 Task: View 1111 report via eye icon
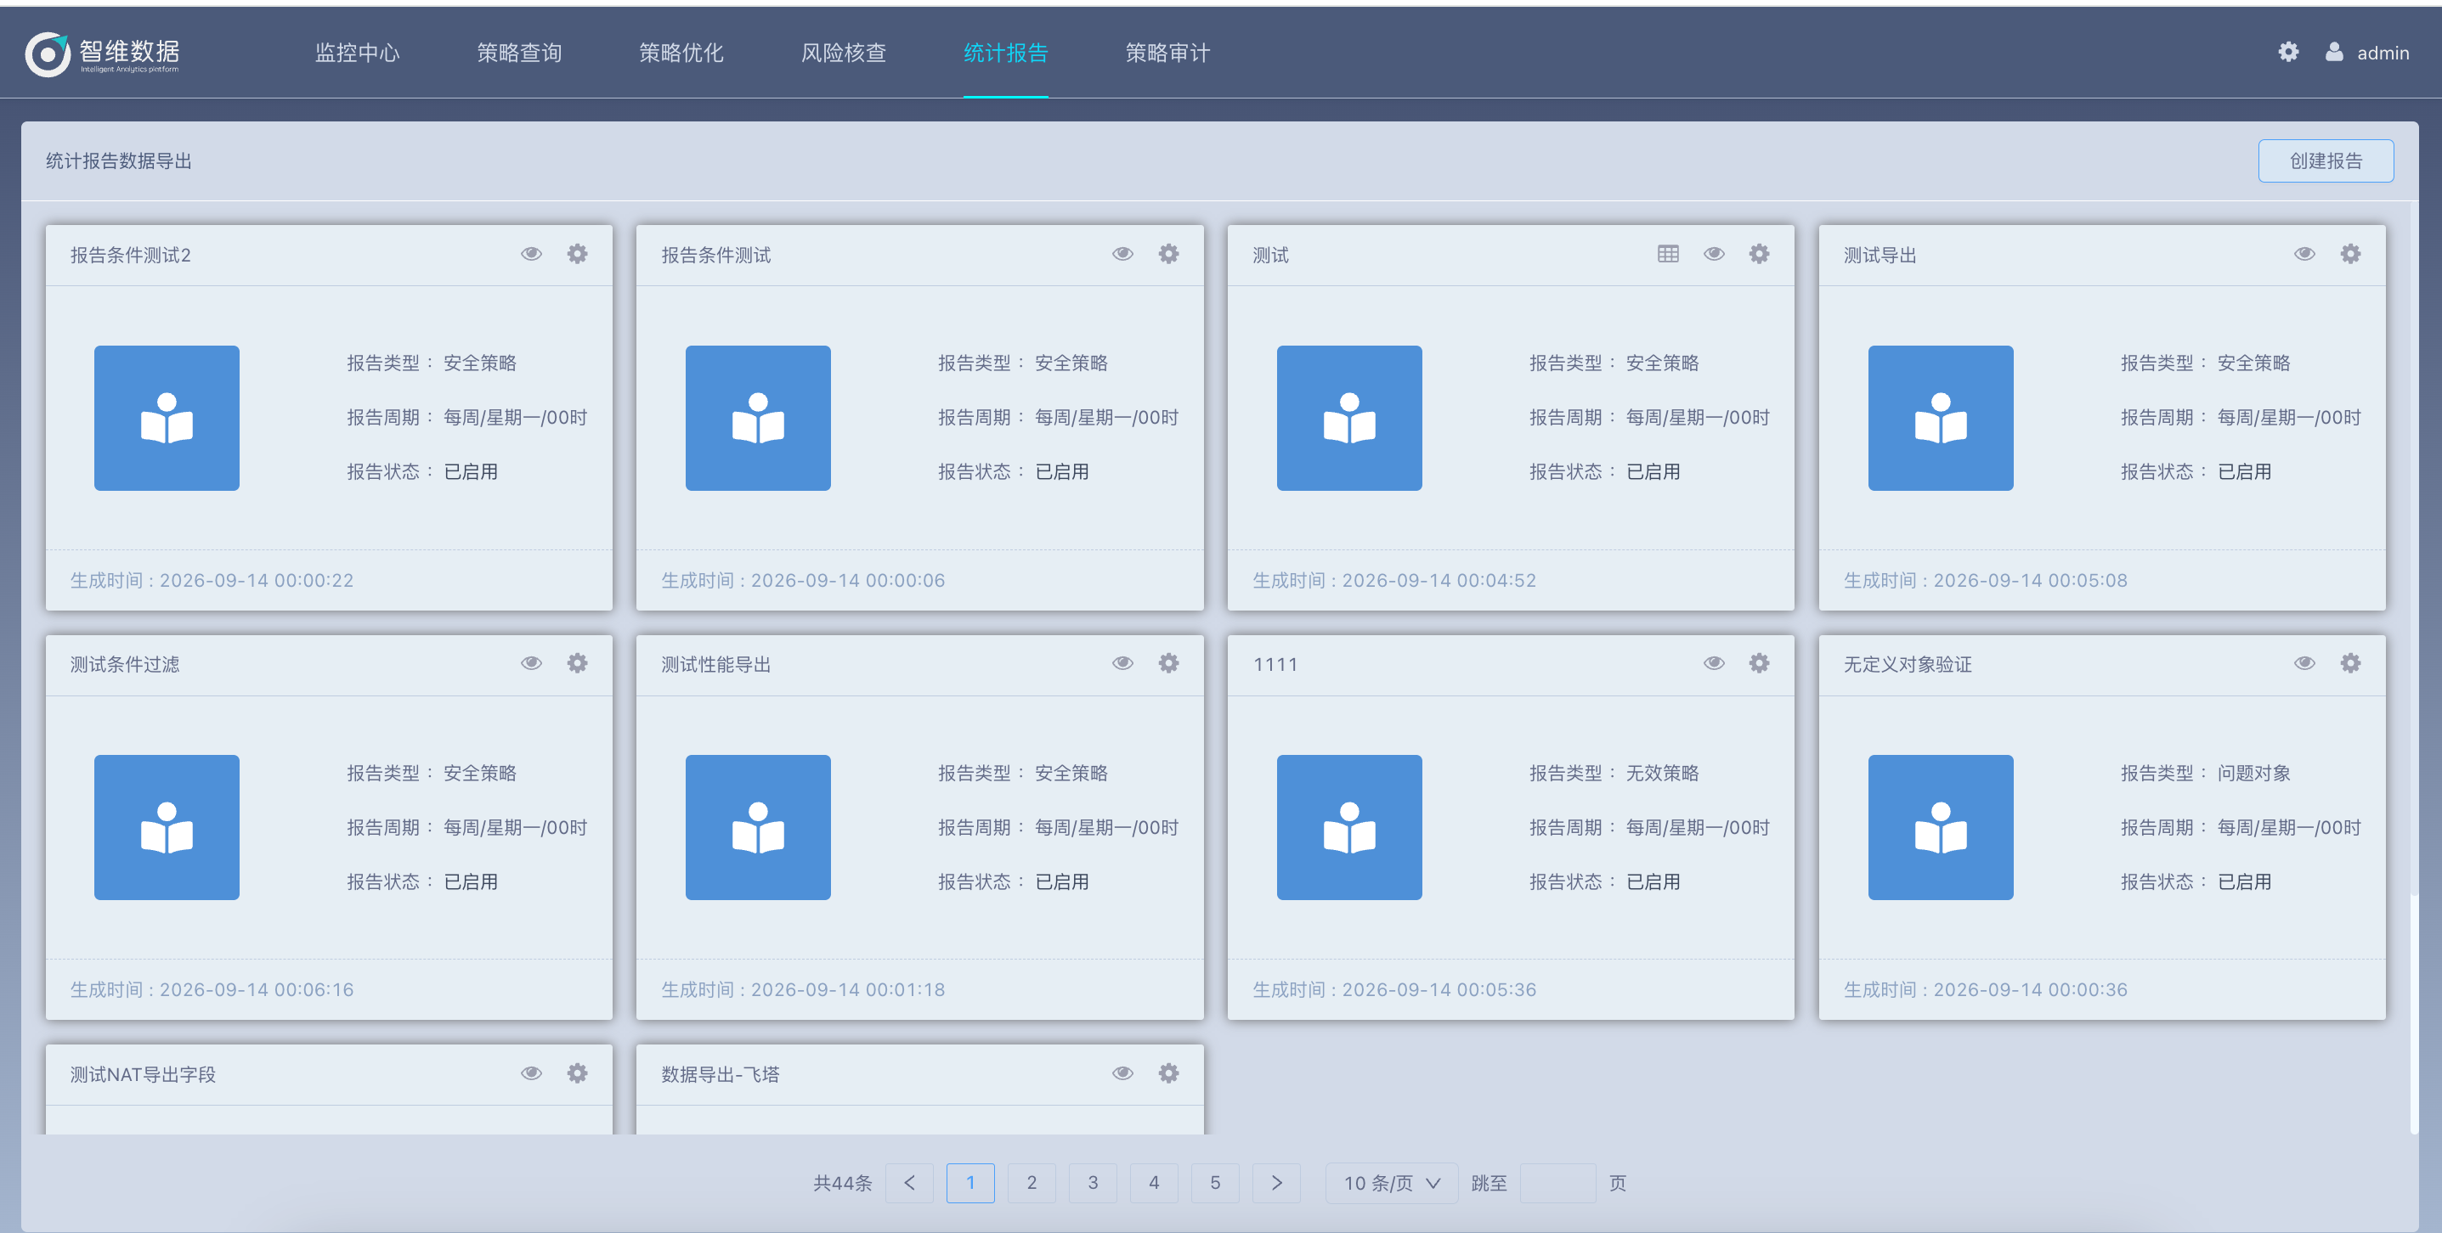click(x=1714, y=663)
